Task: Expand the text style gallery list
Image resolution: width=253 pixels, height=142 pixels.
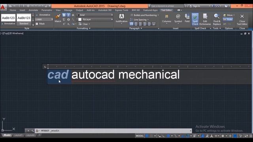Action: click(x=33, y=24)
